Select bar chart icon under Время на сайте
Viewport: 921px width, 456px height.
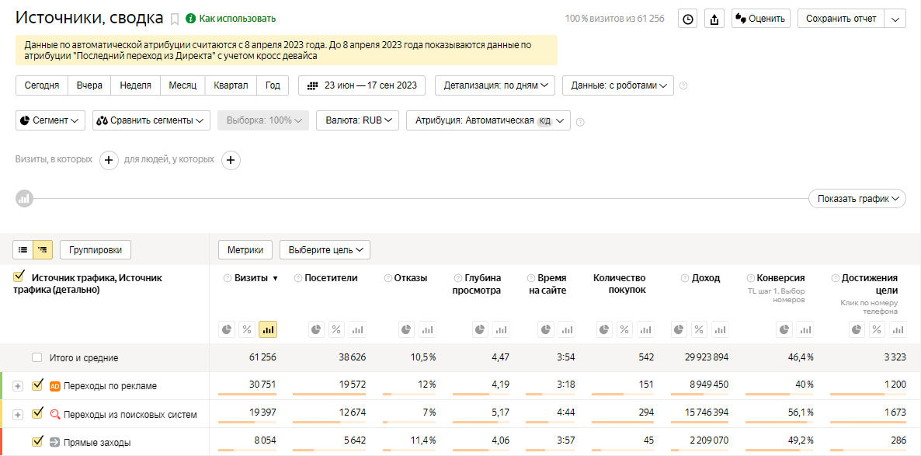point(566,329)
